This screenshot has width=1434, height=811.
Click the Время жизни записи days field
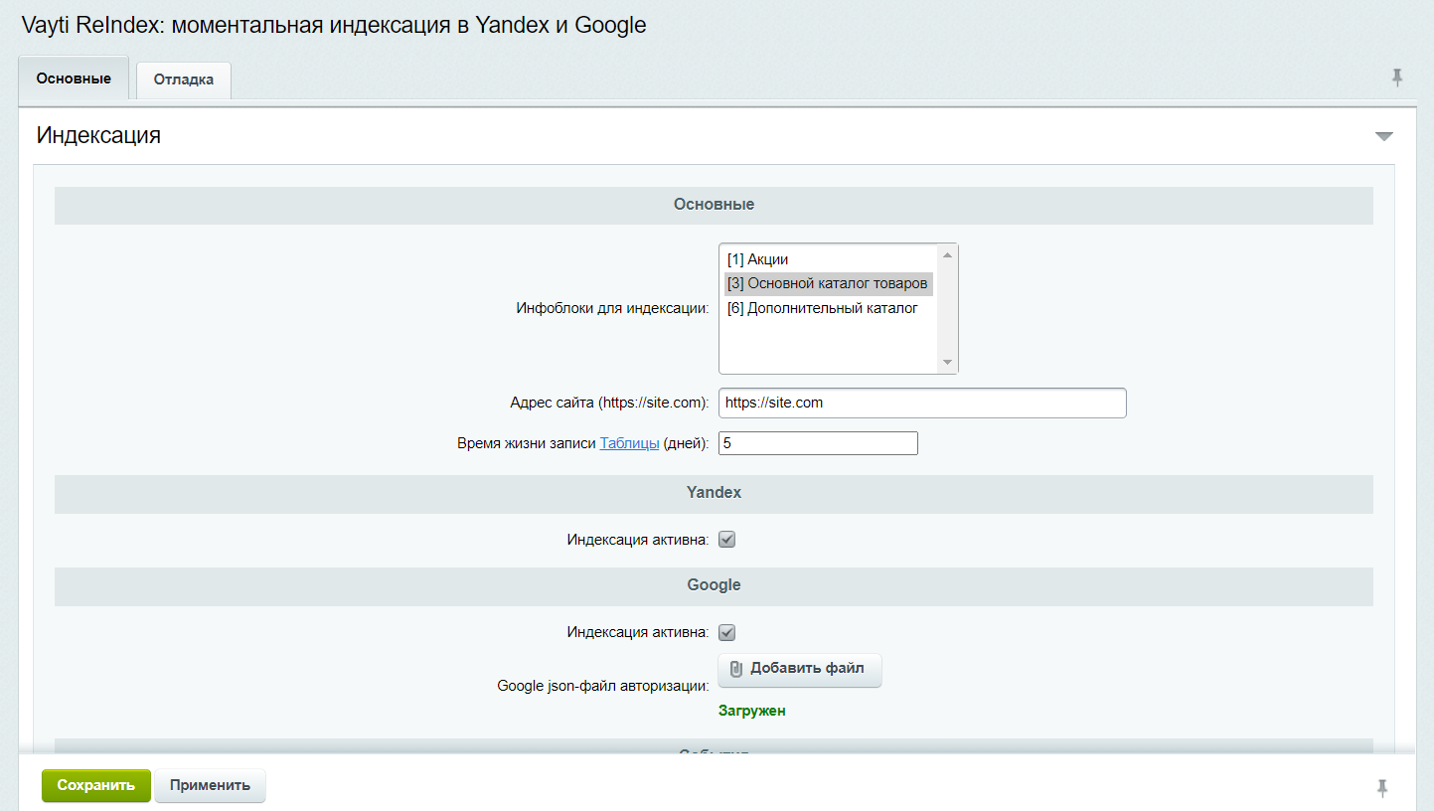(817, 443)
